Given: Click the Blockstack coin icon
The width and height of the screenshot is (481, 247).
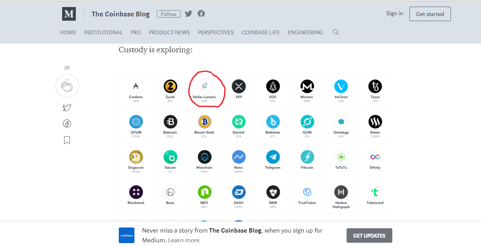Looking at the screenshot, I should tap(136, 192).
